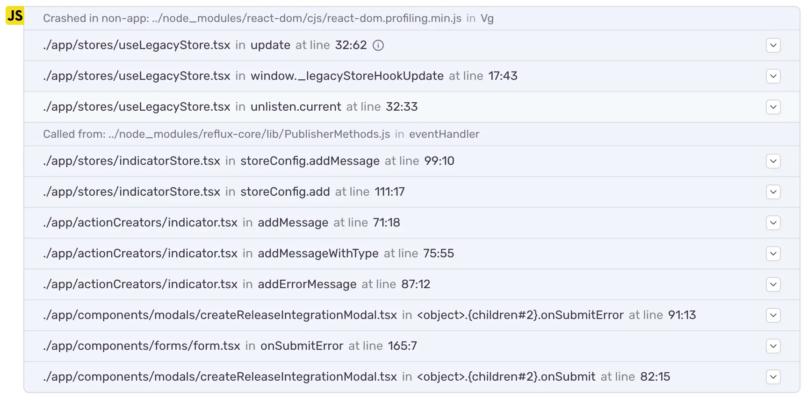Expand the storeConfig.addMessage frame chevron
This screenshot has height=397, width=807.
[773, 161]
